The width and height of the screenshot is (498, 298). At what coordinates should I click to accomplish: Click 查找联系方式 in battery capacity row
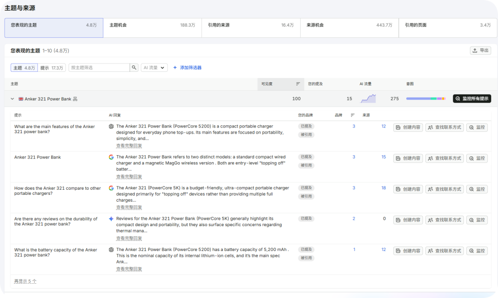pos(445,251)
